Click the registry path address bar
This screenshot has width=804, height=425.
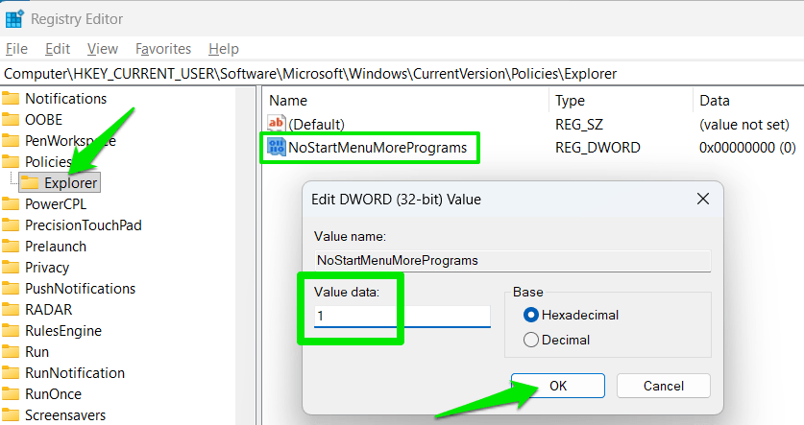pyautogui.click(x=402, y=74)
